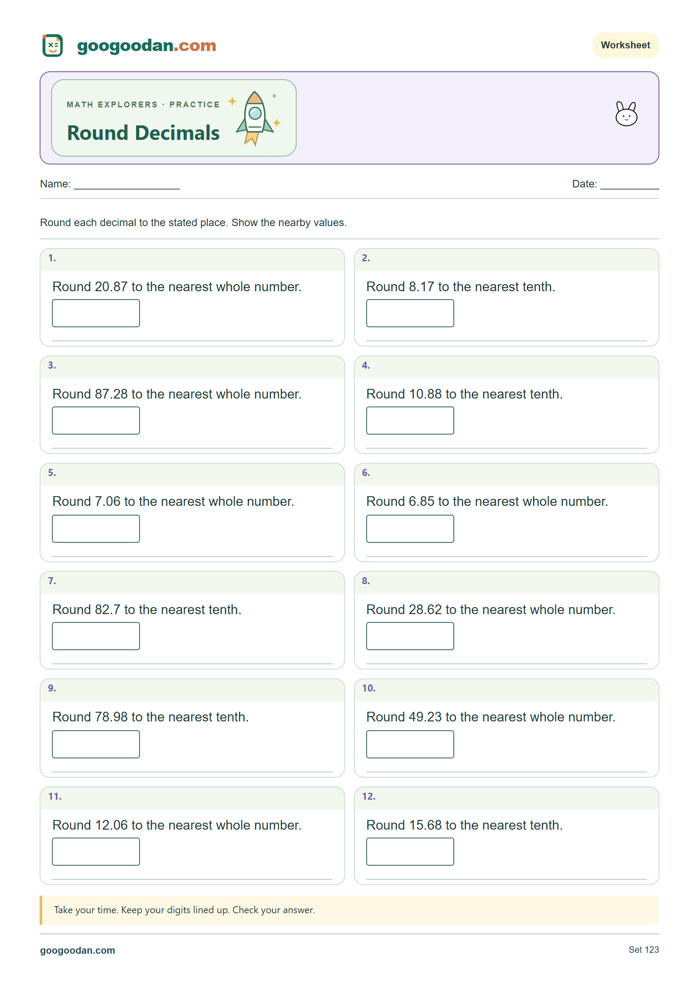This screenshot has width=699, height=988.
Task: Click instruction 'Round each decimal to the stated place'
Action: click(x=134, y=223)
